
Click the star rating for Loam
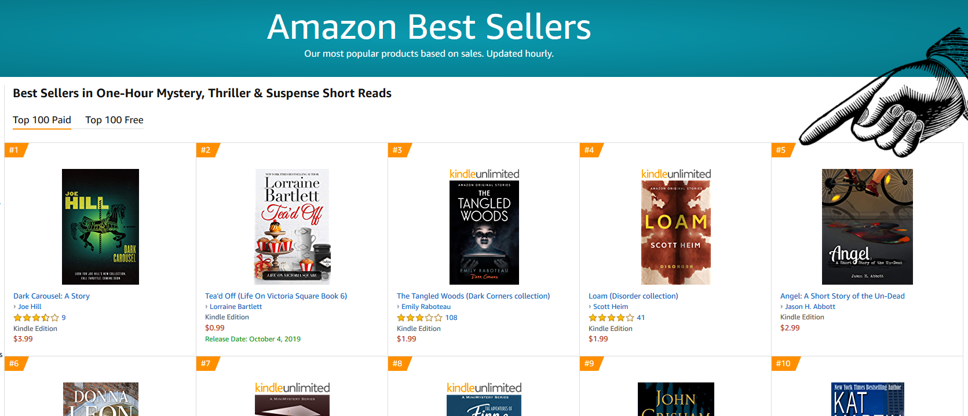611,318
